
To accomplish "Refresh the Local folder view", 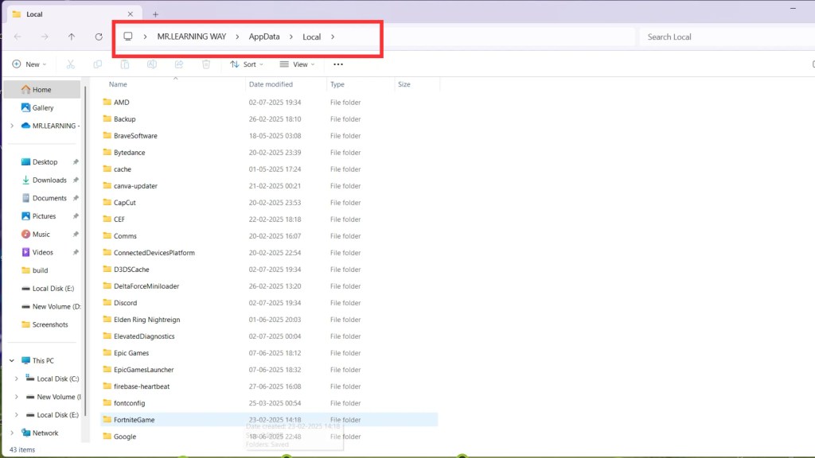I will (99, 37).
